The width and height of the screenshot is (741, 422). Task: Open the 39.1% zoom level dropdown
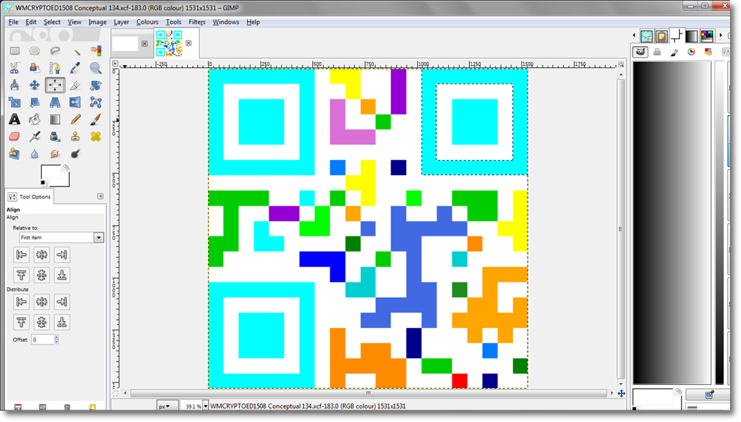click(205, 406)
